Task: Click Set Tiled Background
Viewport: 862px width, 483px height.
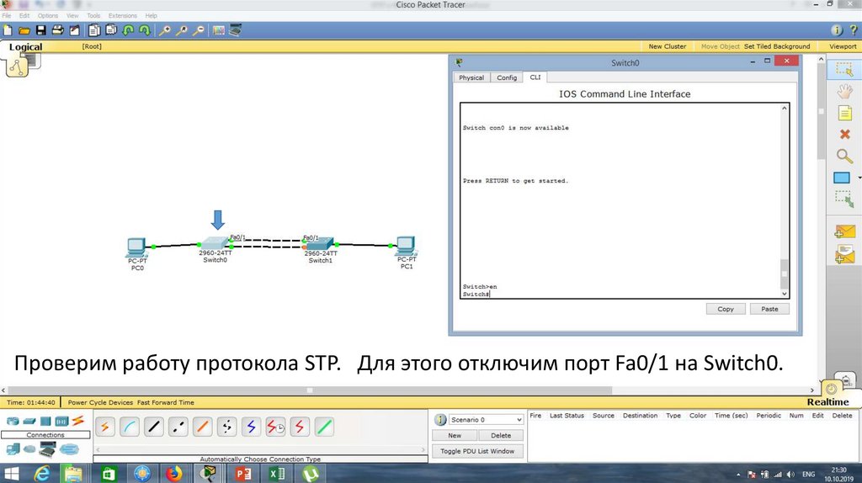Action: [x=777, y=47]
